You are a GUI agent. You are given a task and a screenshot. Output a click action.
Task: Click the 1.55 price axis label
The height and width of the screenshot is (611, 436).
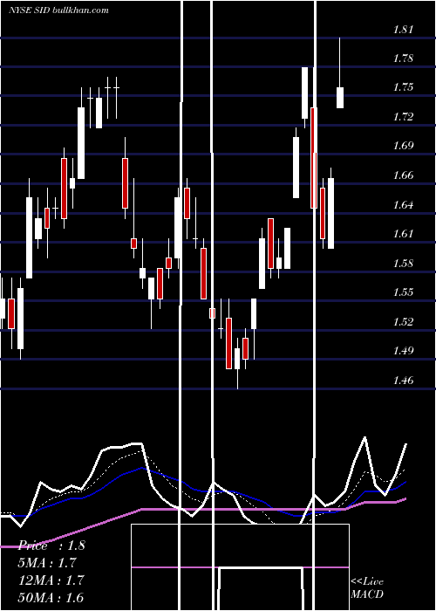click(403, 292)
